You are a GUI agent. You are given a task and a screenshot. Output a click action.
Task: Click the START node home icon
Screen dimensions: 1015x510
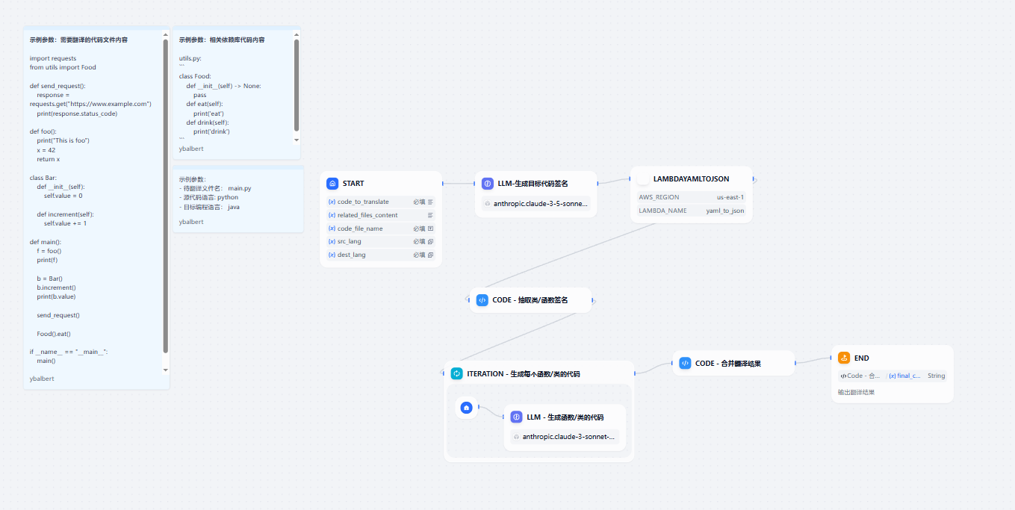pos(332,184)
